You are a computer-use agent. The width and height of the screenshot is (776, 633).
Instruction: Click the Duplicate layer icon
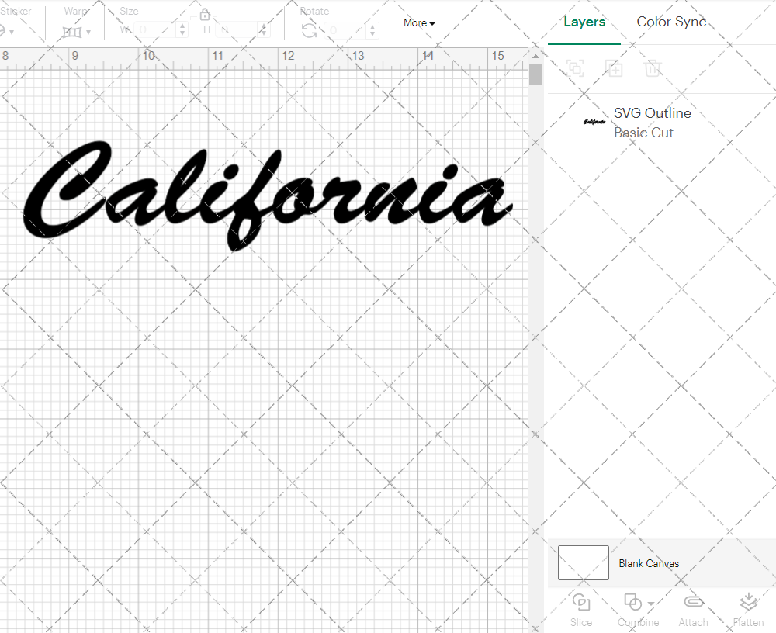[x=614, y=68]
